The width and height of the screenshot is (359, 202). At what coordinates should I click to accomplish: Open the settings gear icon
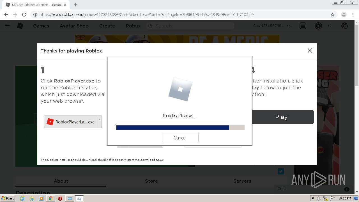point(345,26)
